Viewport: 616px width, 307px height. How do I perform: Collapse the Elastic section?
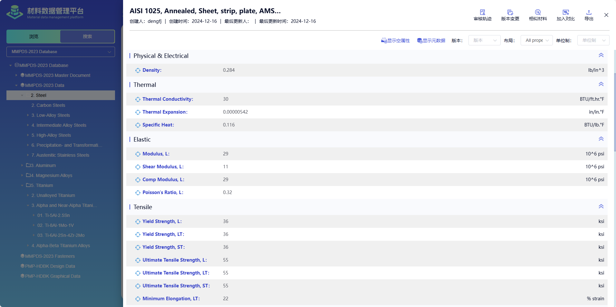coord(601,139)
